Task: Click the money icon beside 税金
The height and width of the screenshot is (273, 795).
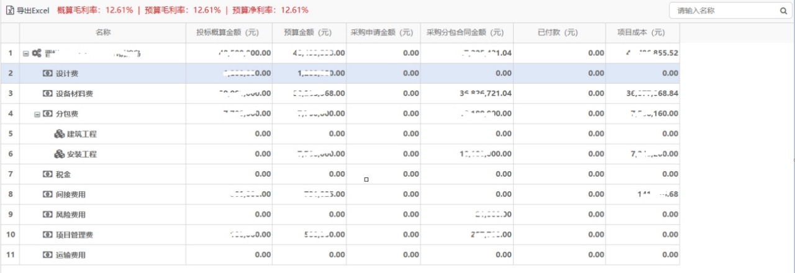Action: pos(48,174)
